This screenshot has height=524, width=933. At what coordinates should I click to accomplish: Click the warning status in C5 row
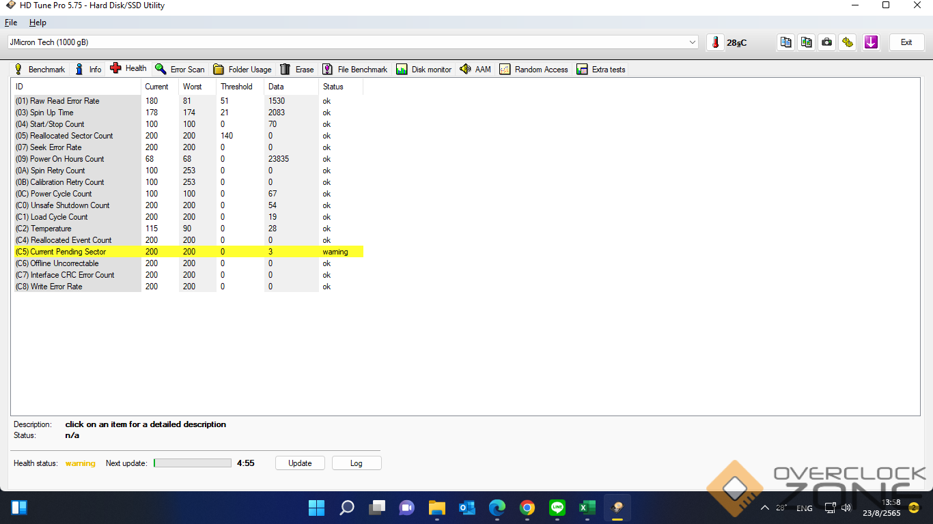(335, 252)
